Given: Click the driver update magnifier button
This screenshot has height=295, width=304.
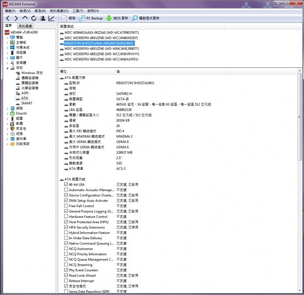Looking at the screenshot, I should coord(146,18).
